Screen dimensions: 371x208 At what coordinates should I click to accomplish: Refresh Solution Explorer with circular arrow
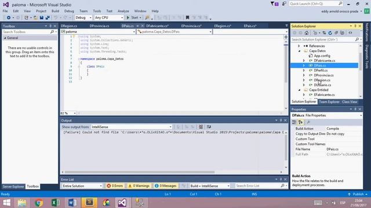[x=330, y=33]
